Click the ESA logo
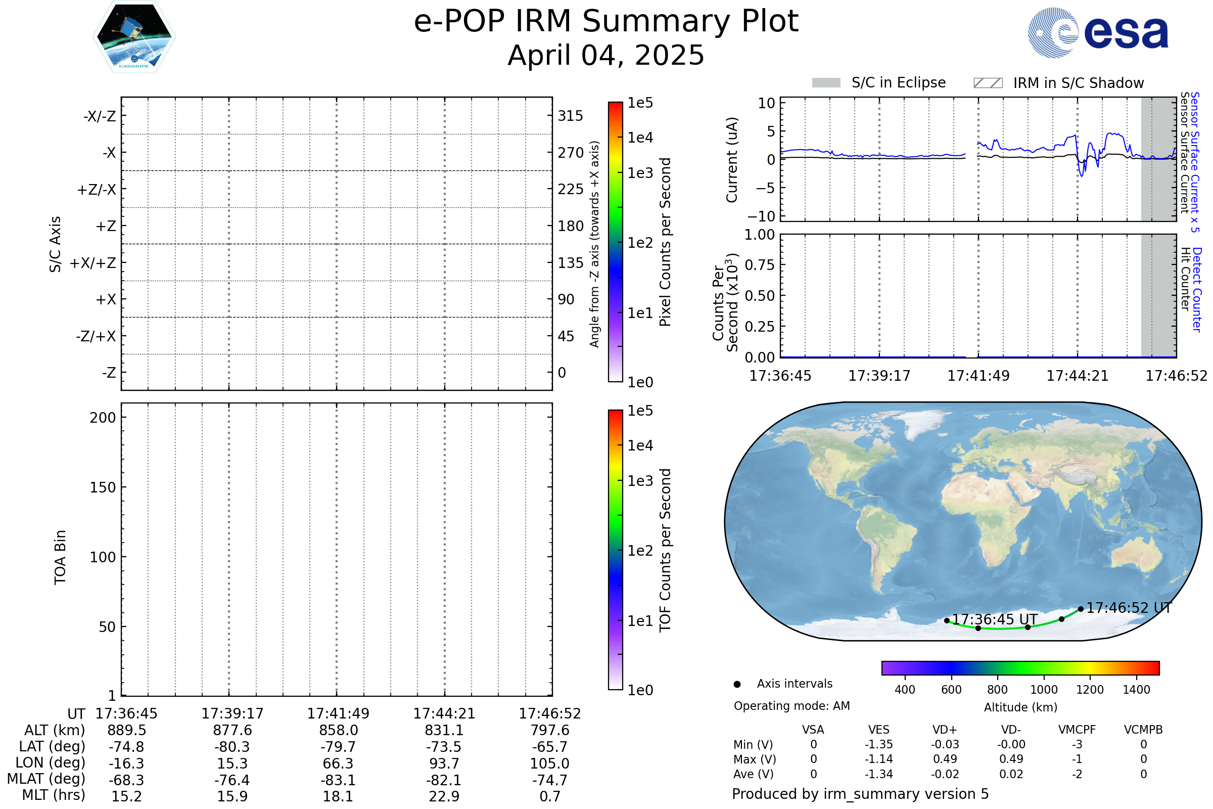This screenshot has height=809, width=1213. 1098,32
